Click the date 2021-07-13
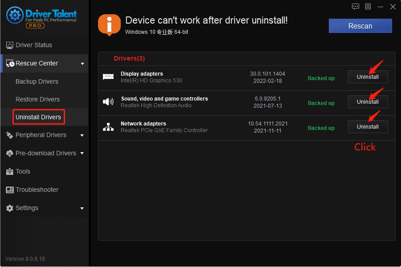401x267 pixels. tap(267, 106)
